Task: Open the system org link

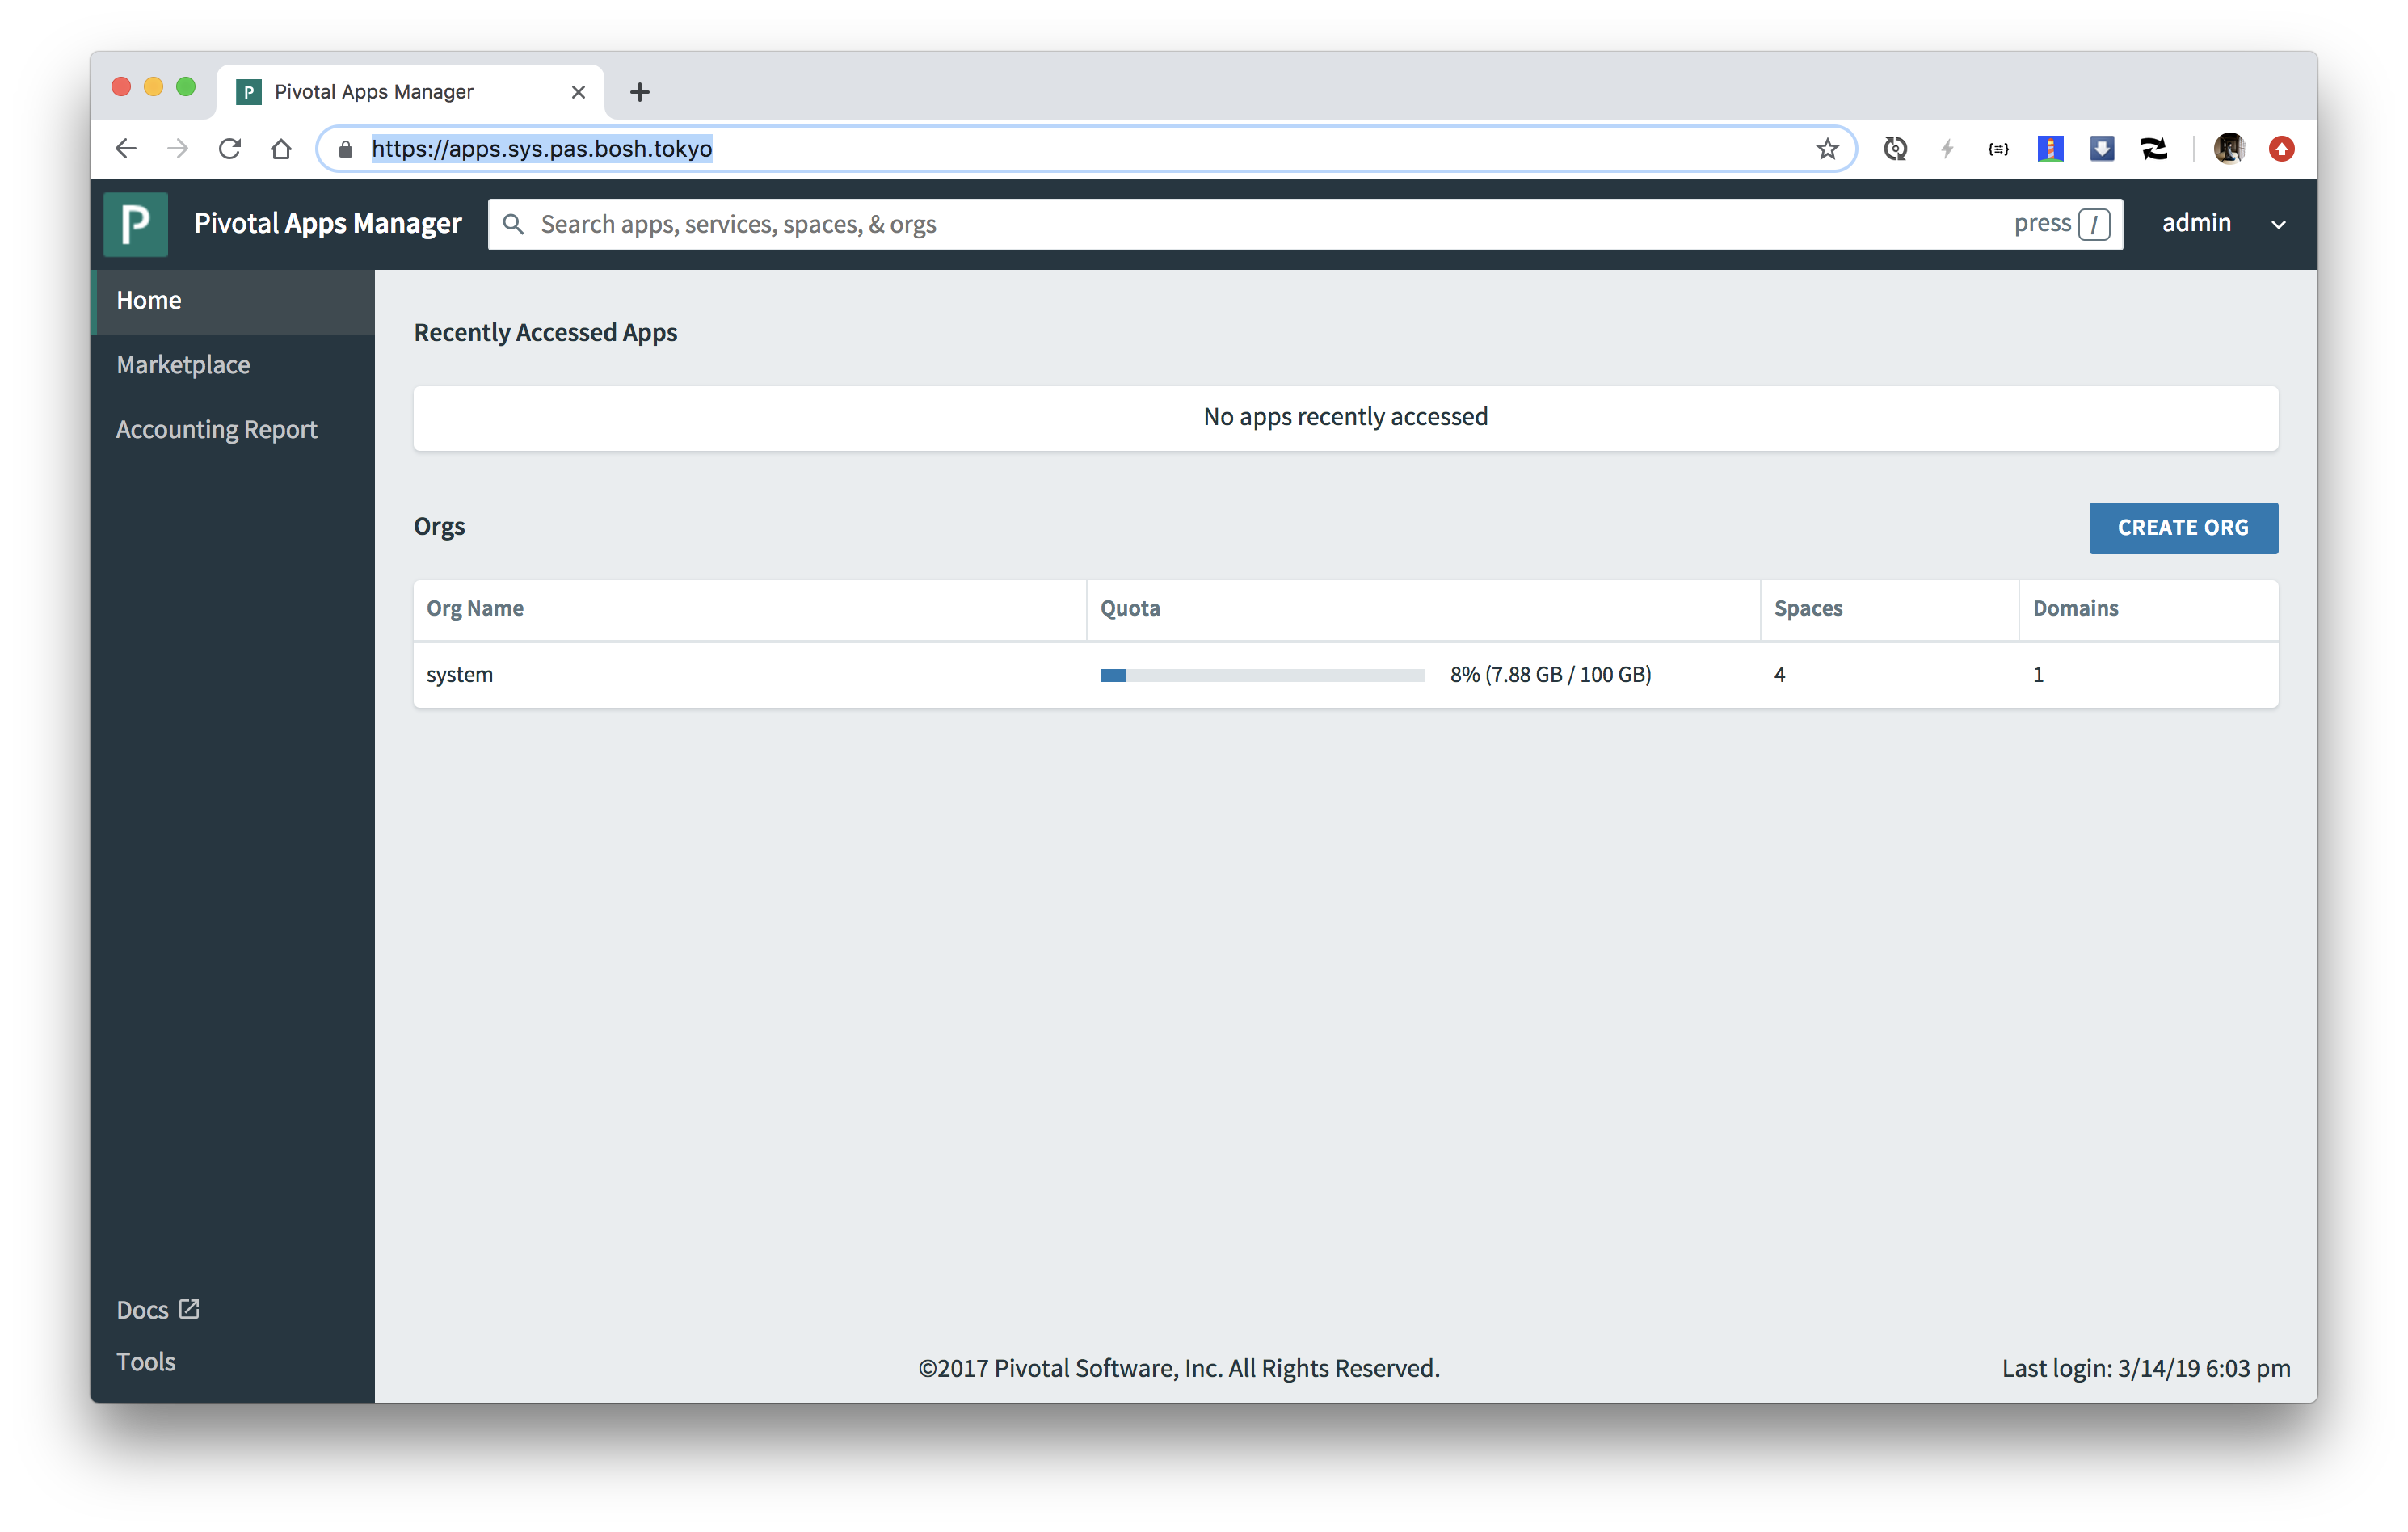Action: 460,675
